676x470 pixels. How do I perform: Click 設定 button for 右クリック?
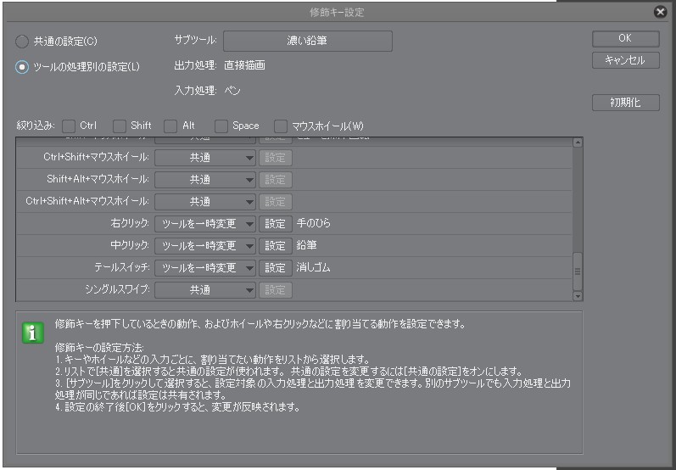275,224
